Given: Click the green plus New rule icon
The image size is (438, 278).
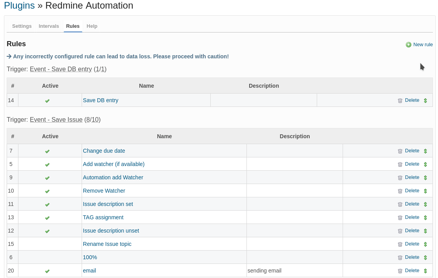Looking at the screenshot, I should point(409,45).
